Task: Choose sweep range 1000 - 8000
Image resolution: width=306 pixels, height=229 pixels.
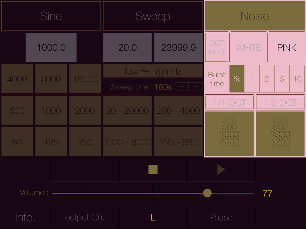Action: click(127, 142)
